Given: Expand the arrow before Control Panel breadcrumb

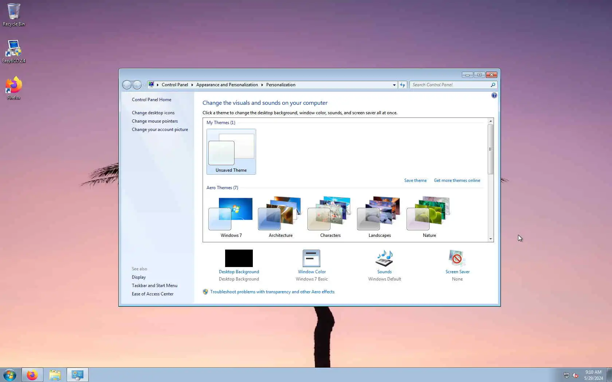Looking at the screenshot, I should [x=158, y=85].
